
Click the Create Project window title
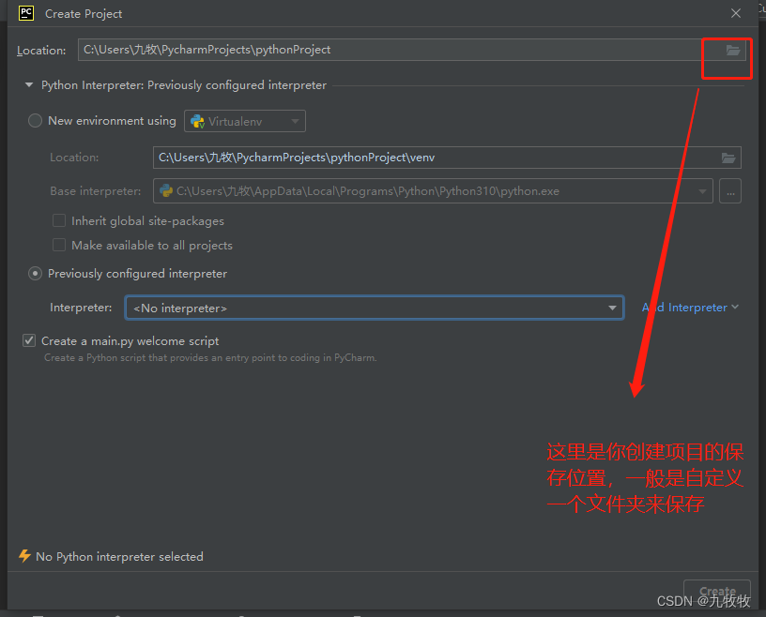point(84,14)
